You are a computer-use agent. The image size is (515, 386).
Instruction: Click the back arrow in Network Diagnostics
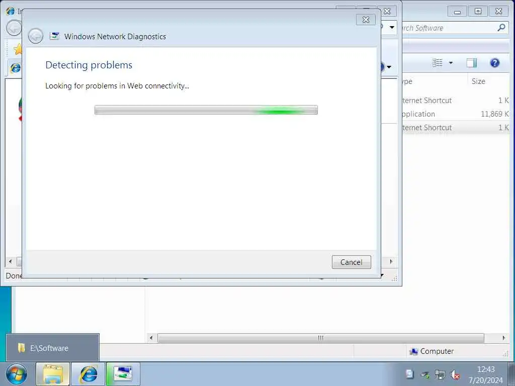tap(36, 36)
